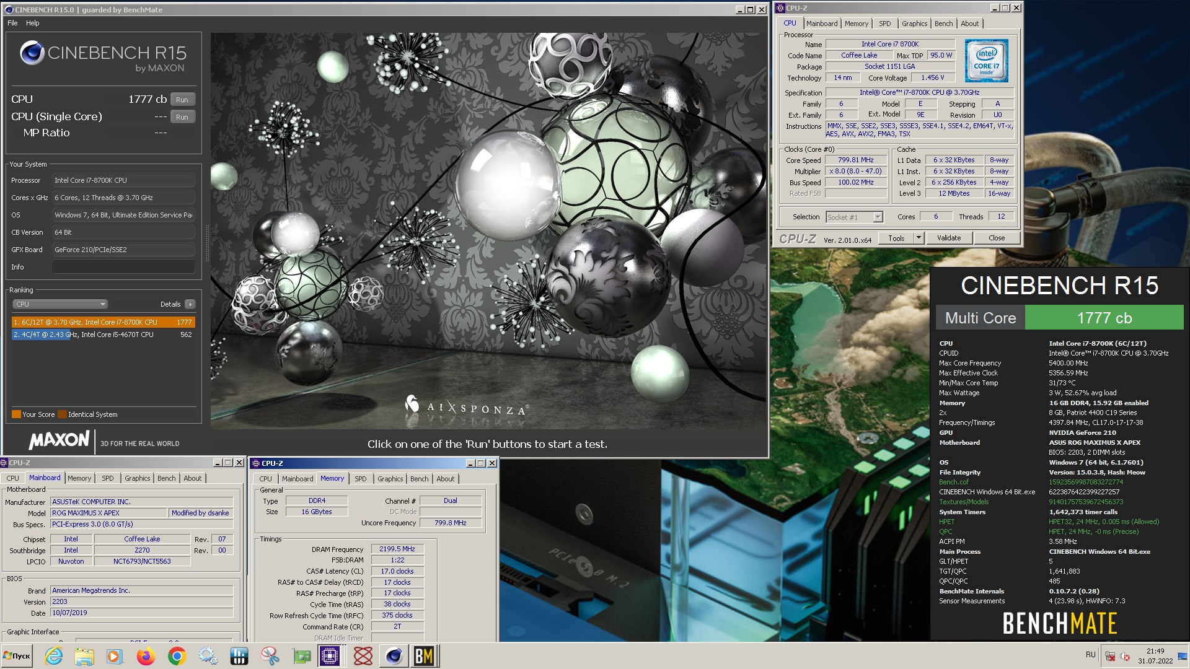Viewport: 1190px width, 669px height.
Task: Click the Bench.cof file integrity entry
Action: click(953, 482)
